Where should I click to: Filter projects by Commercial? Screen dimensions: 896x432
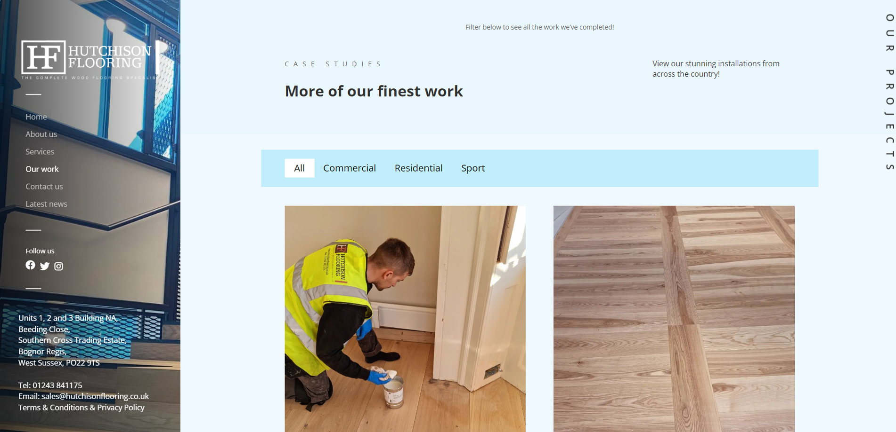[x=350, y=168]
